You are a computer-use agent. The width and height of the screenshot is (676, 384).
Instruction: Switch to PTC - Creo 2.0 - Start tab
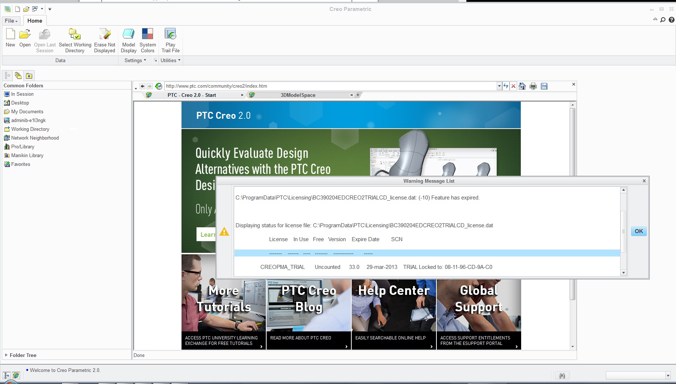pos(192,95)
